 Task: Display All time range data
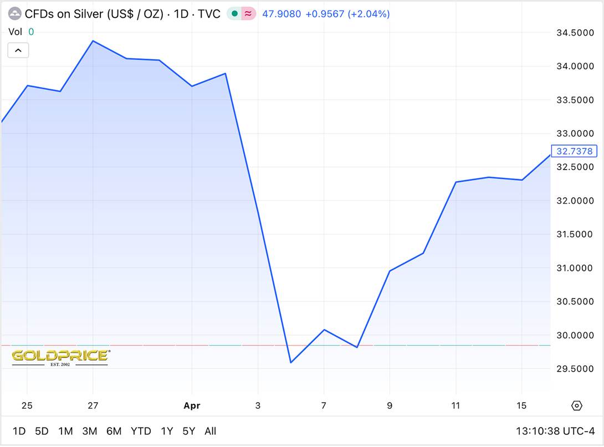[211, 431]
